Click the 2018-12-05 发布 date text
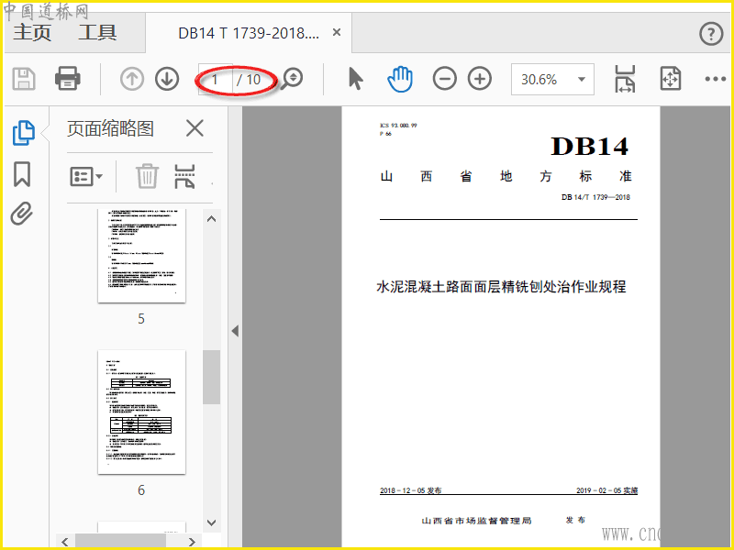Image resolution: width=734 pixels, height=550 pixels. click(410, 490)
